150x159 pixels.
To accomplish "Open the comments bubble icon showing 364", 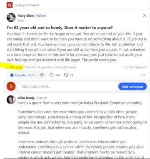I will tap(55, 75).
